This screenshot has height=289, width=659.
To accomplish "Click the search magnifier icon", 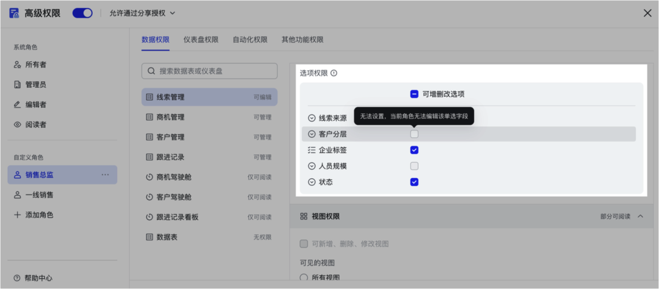I will coord(151,71).
